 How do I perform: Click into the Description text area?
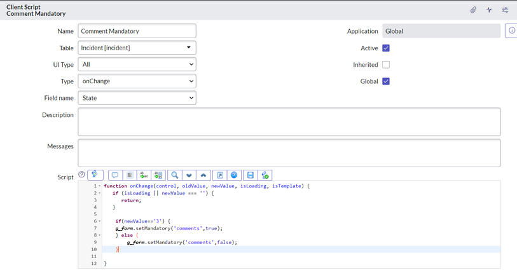[x=289, y=121]
